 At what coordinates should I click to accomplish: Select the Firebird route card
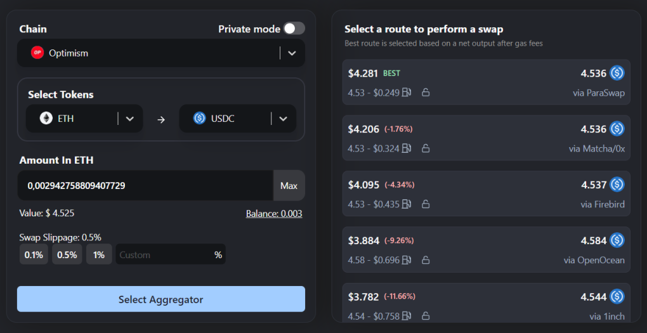coord(486,193)
